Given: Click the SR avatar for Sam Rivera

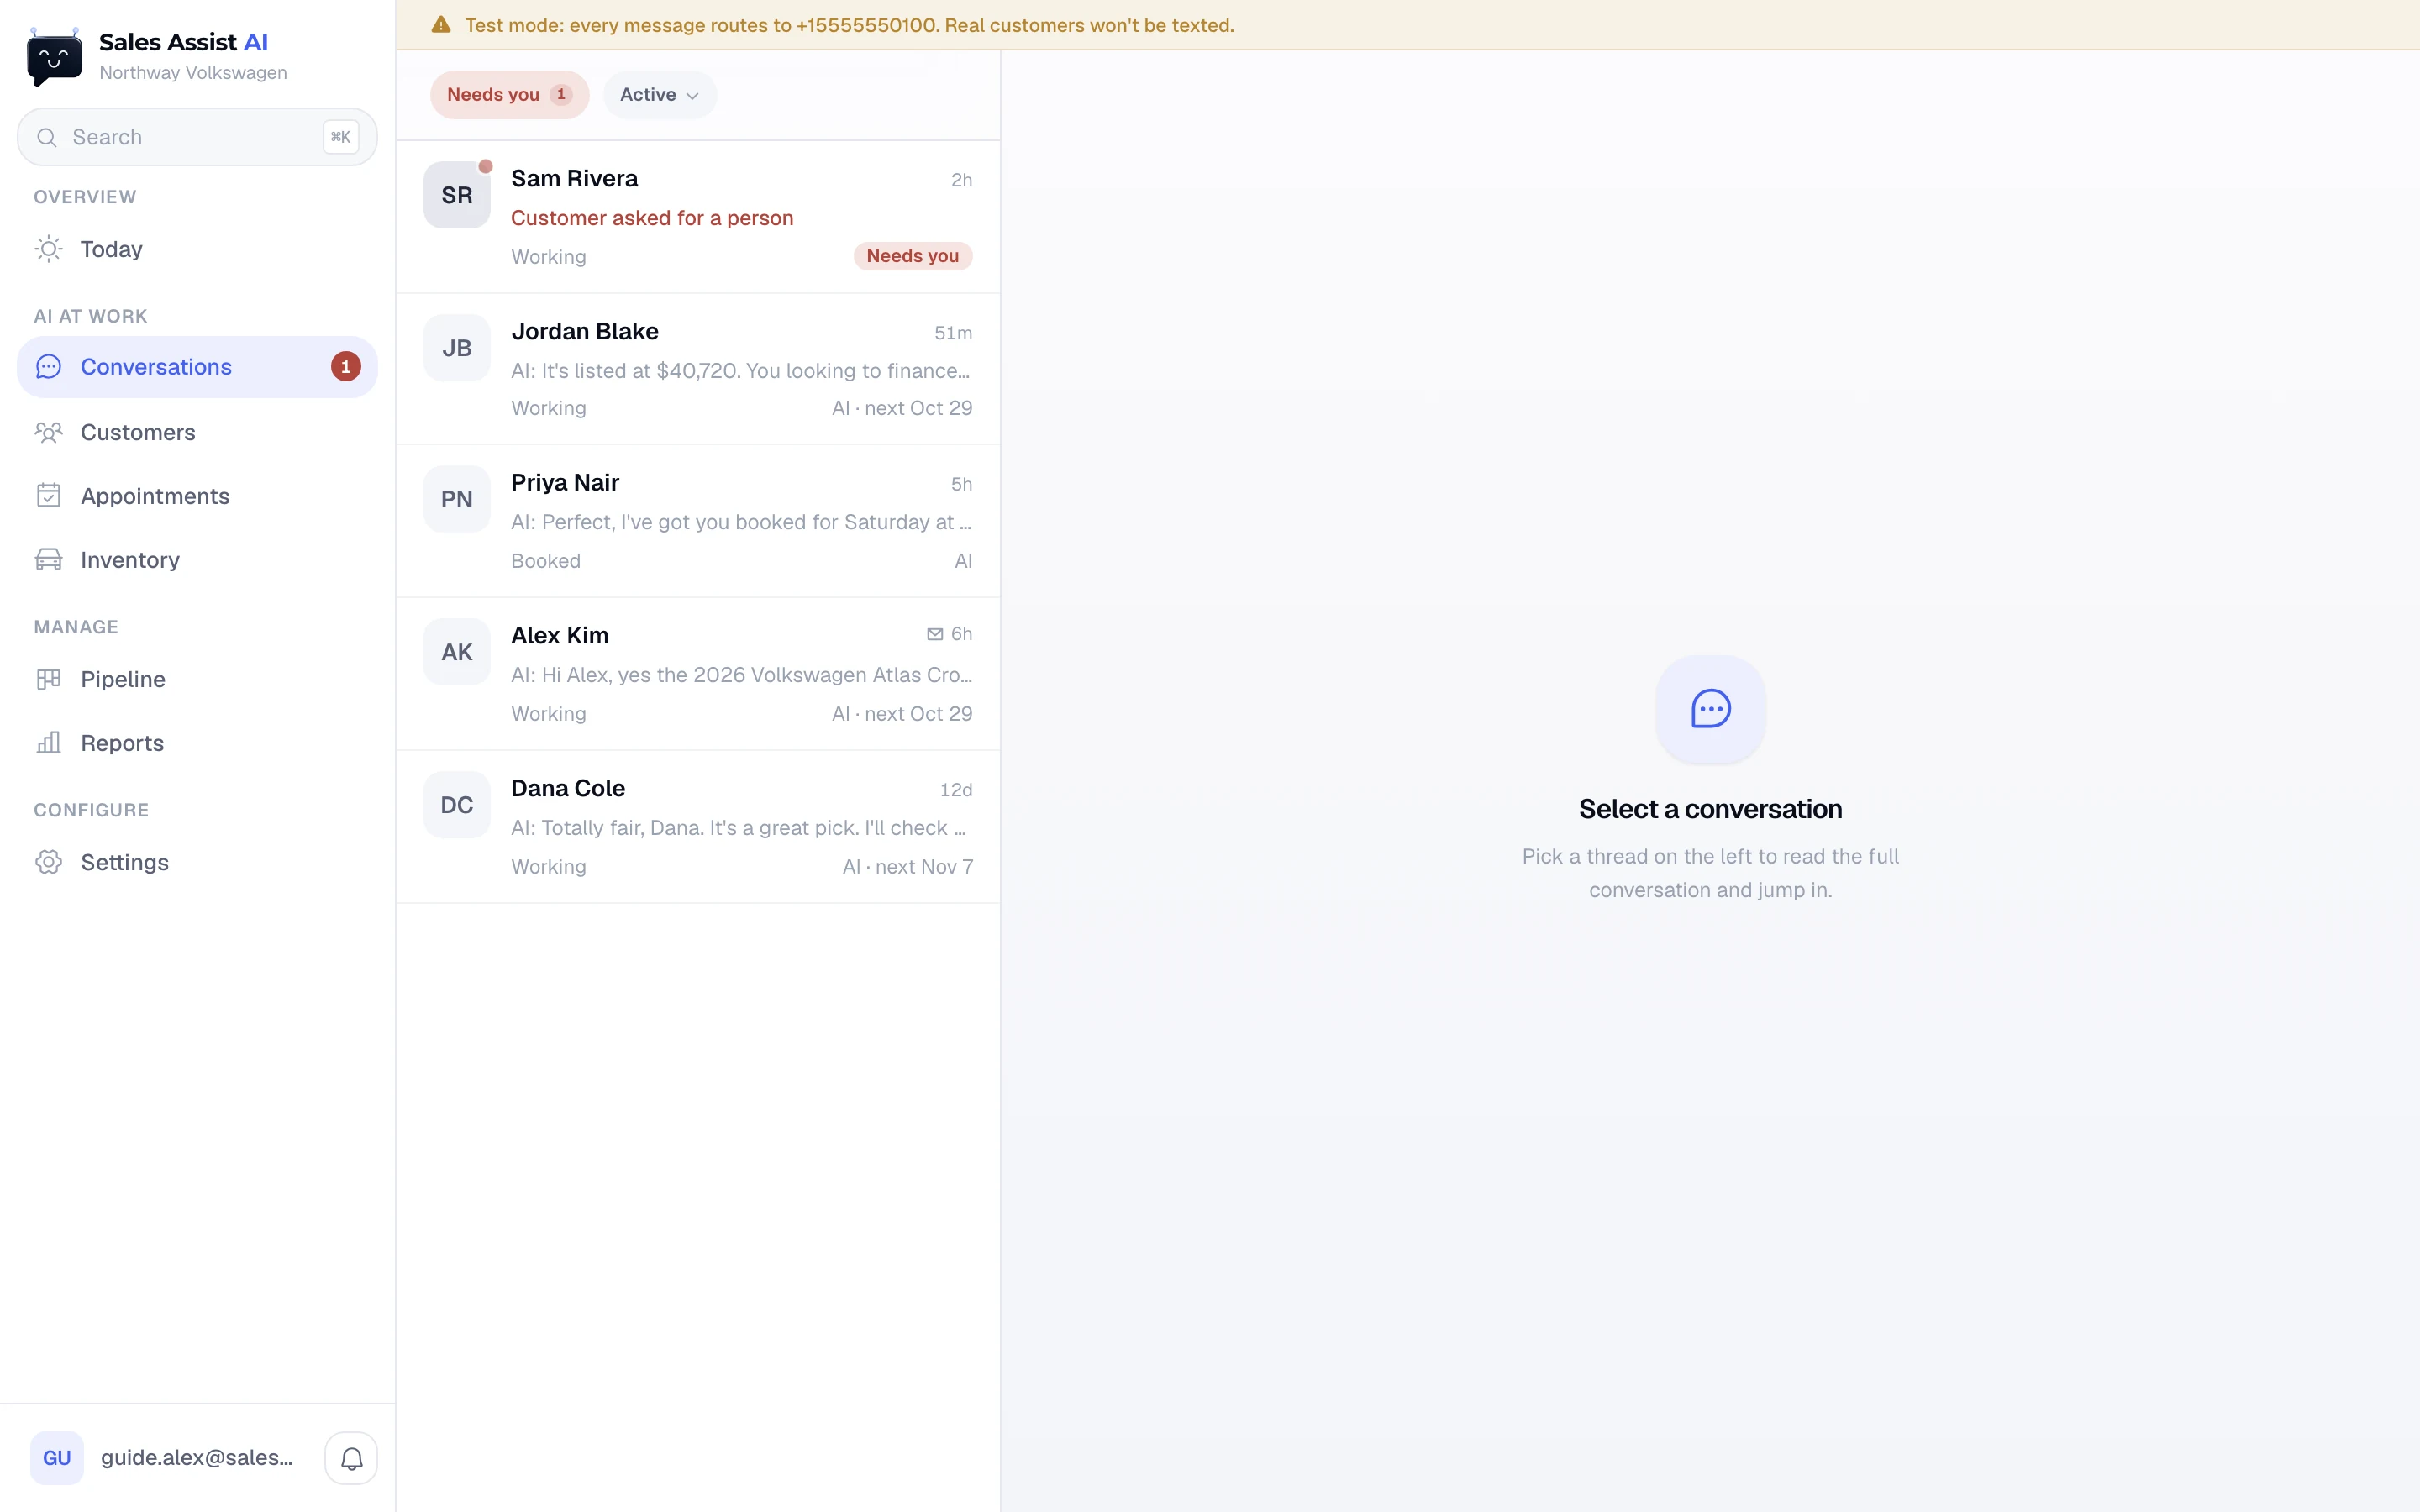Looking at the screenshot, I should click(x=457, y=195).
